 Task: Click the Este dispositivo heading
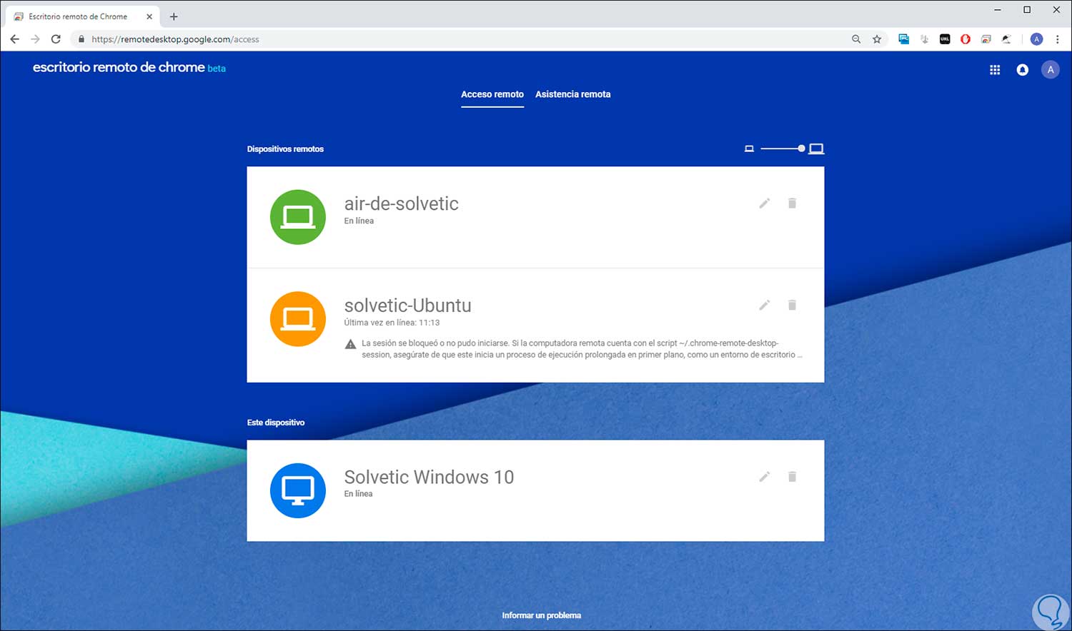pos(276,423)
